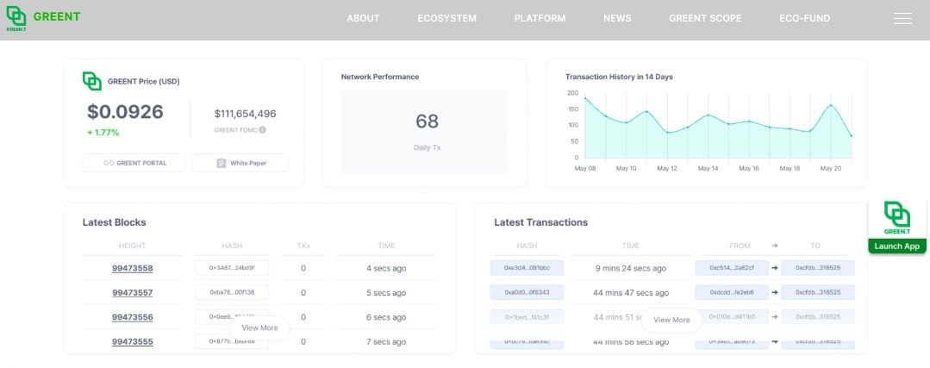930x368 pixels.
Task: Click View More under Latest Blocks
Action: tap(259, 327)
